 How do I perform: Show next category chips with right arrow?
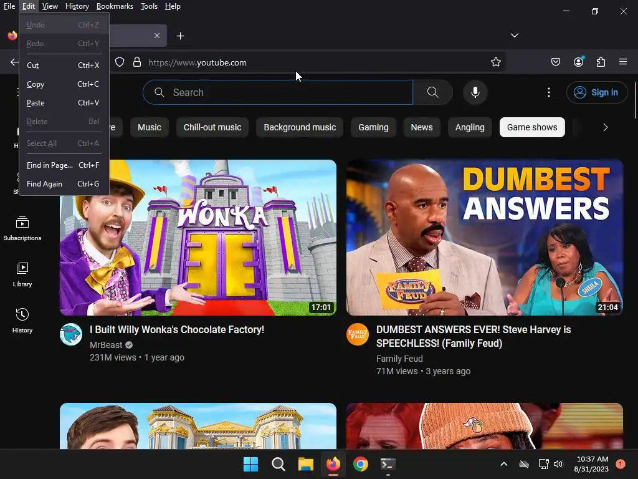[605, 127]
